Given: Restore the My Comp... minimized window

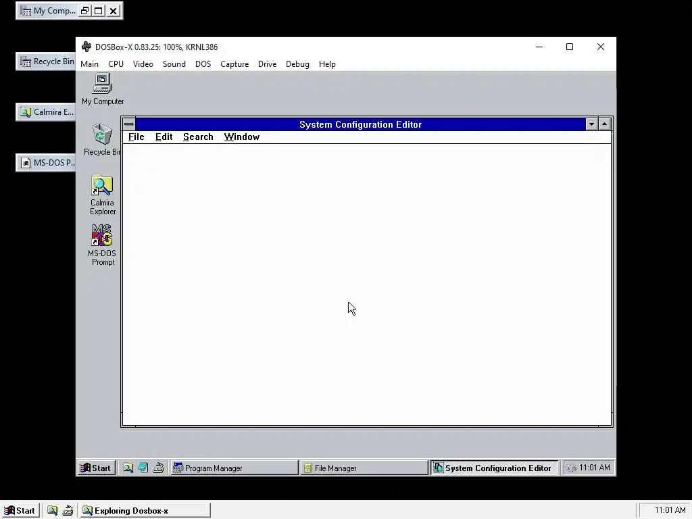Looking at the screenshot, I should pyautogui.click(x=84, y=11).
